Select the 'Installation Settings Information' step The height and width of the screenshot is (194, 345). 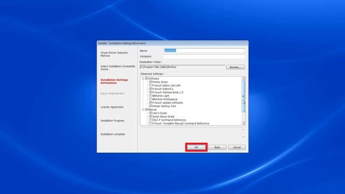[114, 81]
